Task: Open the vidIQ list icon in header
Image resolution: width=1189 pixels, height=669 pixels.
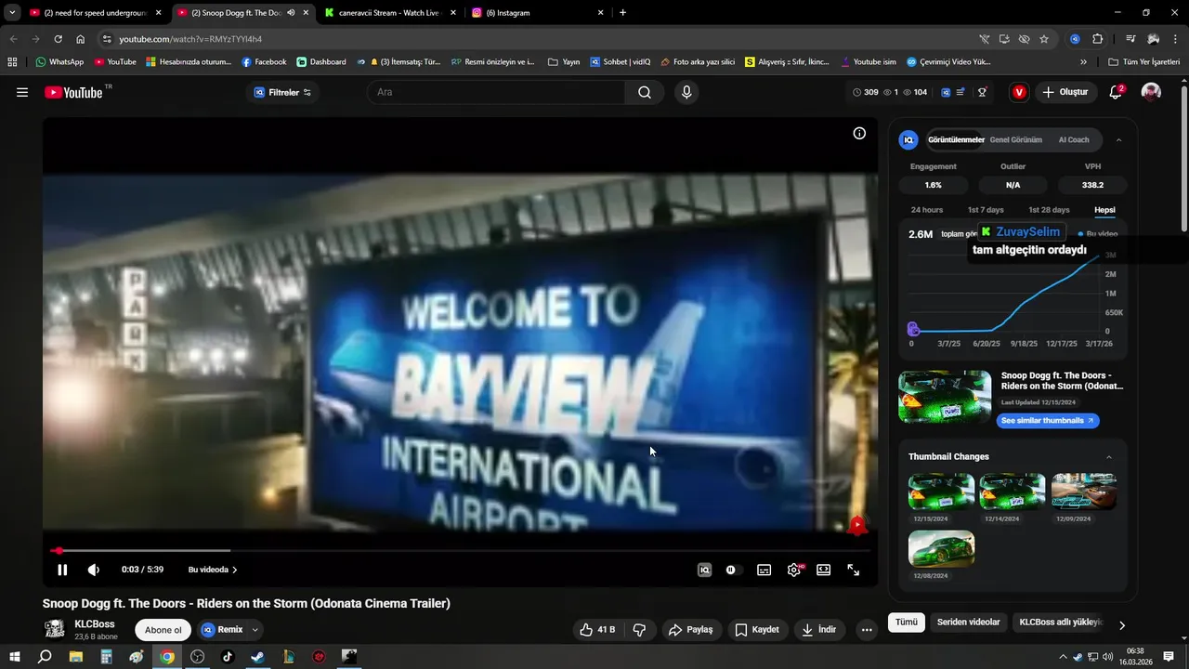Action: [960, 92]
